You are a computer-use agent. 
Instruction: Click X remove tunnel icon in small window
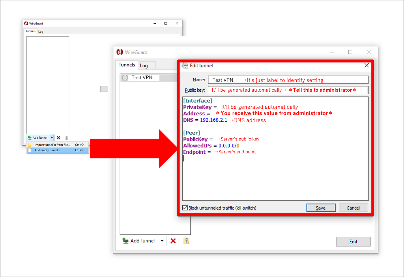click(x=59, y=138)
